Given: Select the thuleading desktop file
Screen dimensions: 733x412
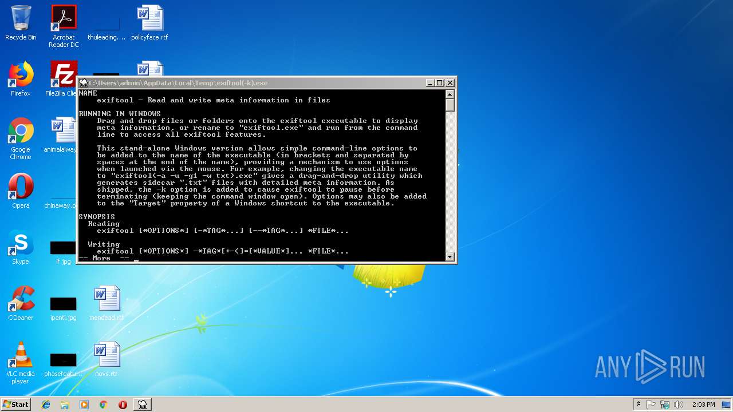Looking at the screenshot, I should pos(106,25).
